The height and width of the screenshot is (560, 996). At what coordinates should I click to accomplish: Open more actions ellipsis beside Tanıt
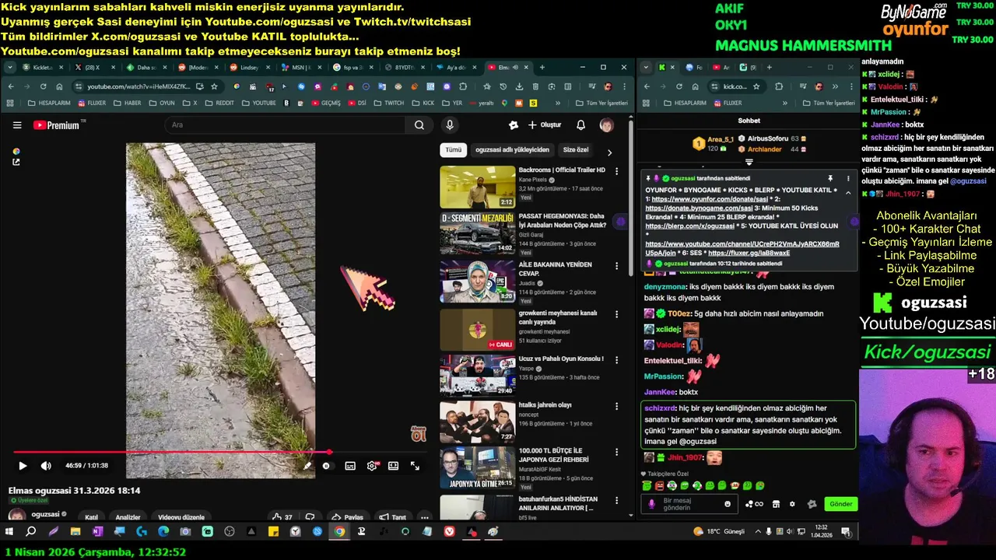424,517
